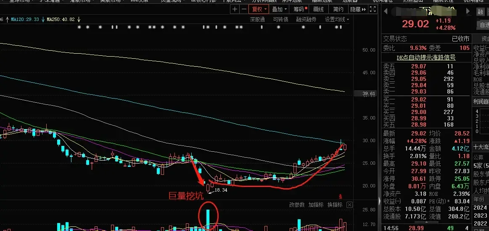
Task: Open DK点自动提示涨跌信号 link
Action: point(426,57)
